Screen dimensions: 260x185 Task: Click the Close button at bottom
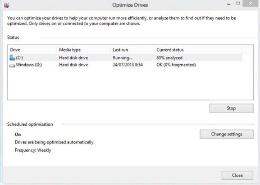point(238,175)
